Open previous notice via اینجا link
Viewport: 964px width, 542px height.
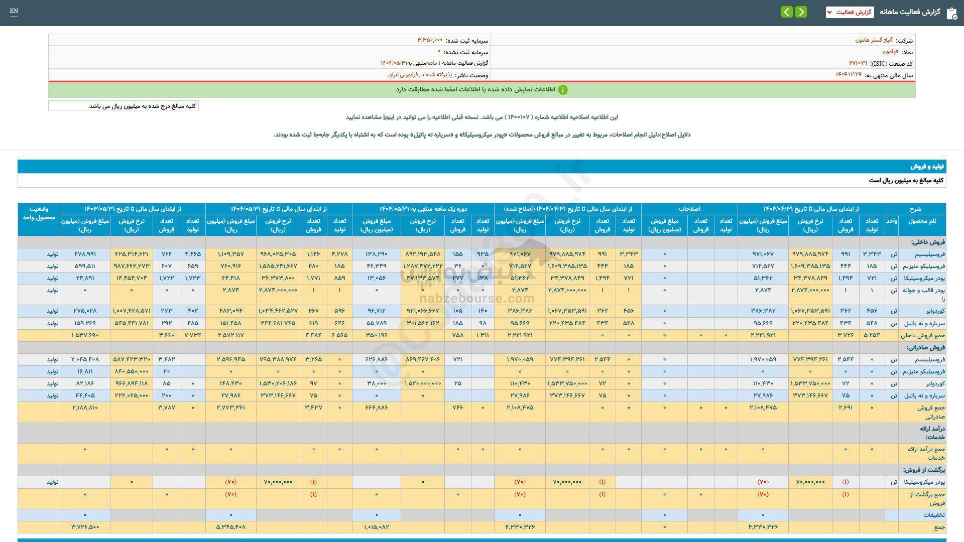tap(389, 117)
